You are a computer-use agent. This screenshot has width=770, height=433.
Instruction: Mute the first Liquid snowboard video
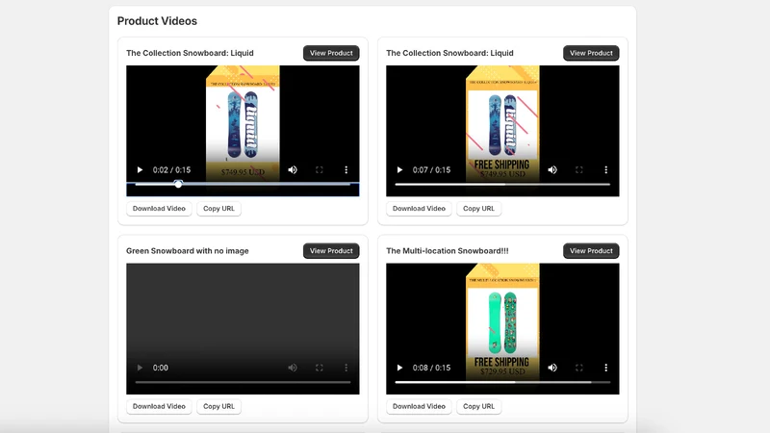click(x=293, y=170)
